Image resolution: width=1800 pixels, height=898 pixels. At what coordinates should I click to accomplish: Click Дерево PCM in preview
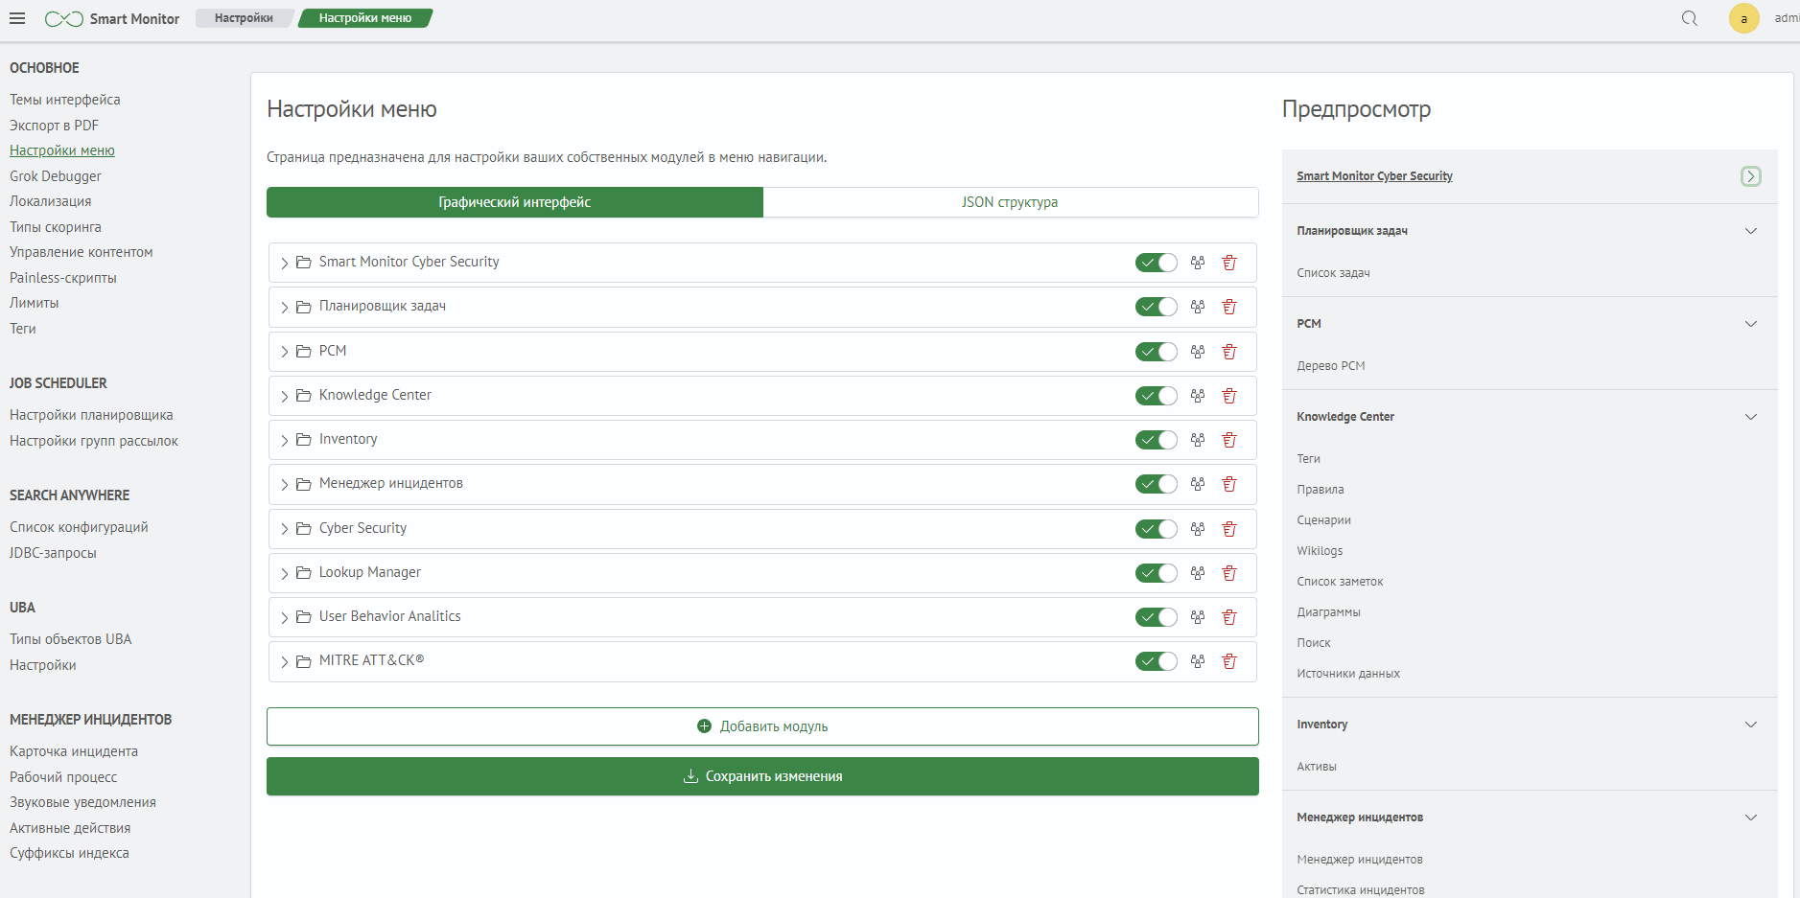(x=1331, y=366)
